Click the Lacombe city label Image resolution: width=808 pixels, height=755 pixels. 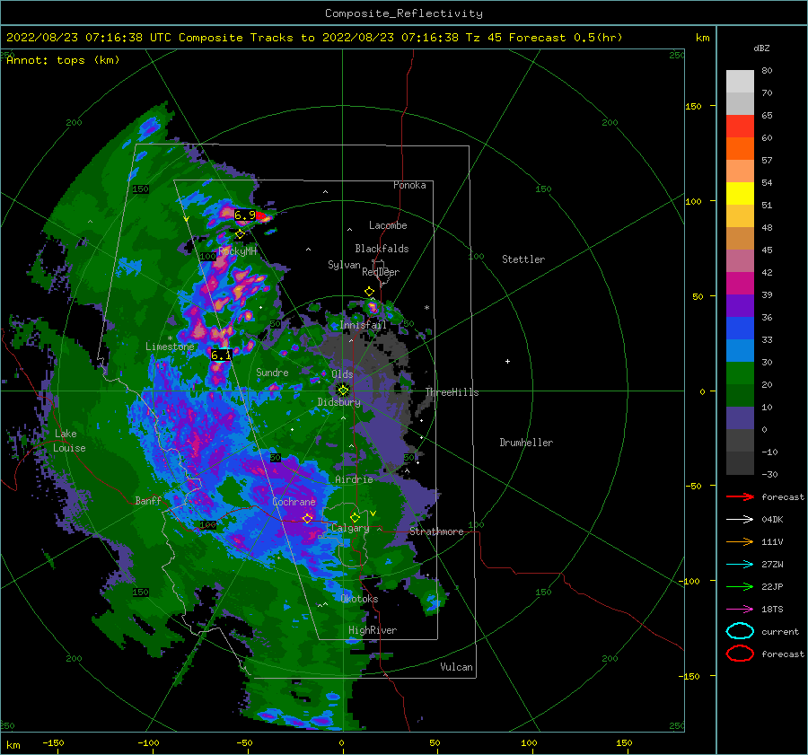(388, 225)
